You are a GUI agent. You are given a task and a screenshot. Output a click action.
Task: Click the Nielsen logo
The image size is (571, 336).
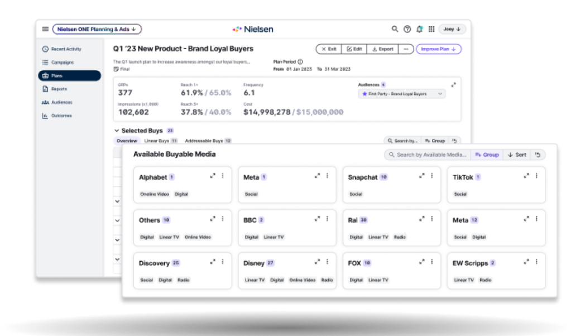click(253, 29)
